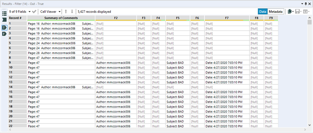The image size is (313, 133).
Task: Click the Record # column header
Action: 18,18
